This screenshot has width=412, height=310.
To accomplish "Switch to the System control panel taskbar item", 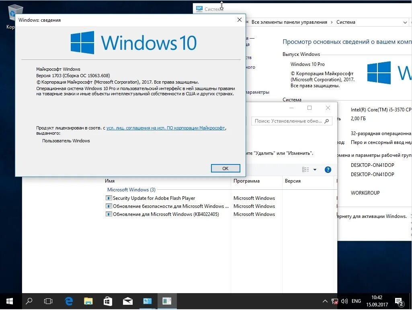I will click(148, 301).
